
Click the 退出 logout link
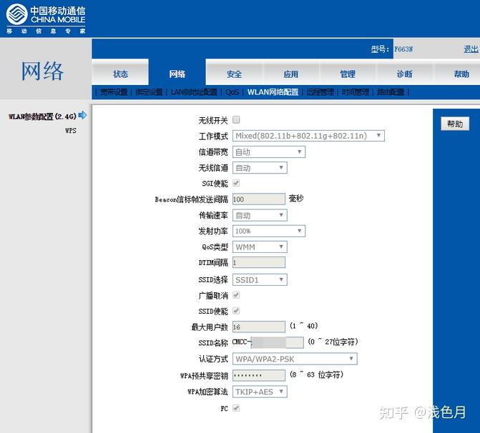click(471, 49)
